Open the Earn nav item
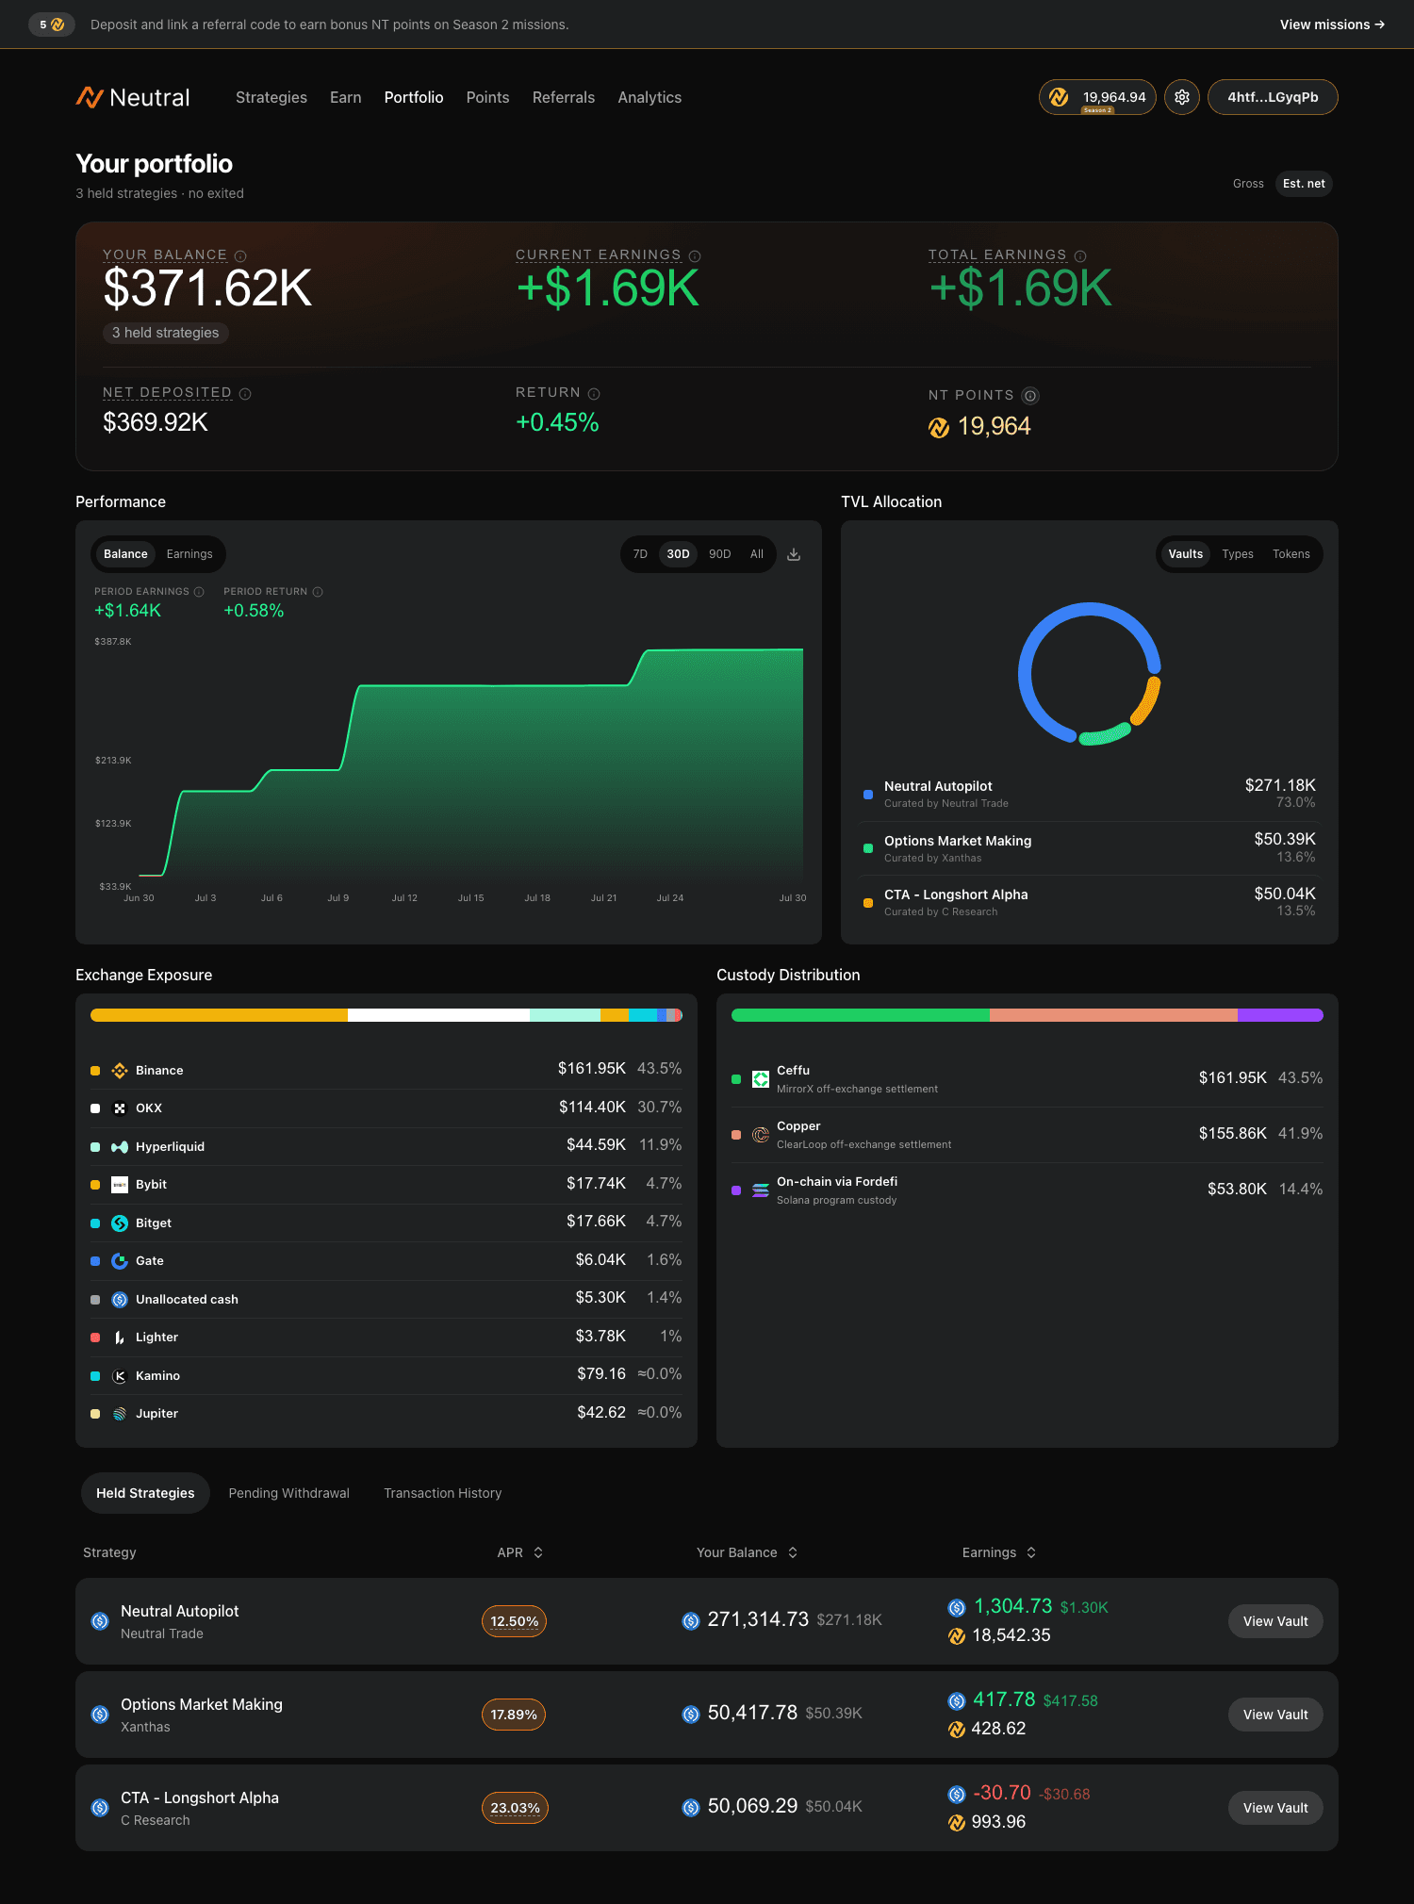 346,97
